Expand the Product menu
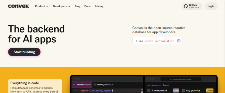Screen dimensions: 225x93 click(x=42, y=6)
